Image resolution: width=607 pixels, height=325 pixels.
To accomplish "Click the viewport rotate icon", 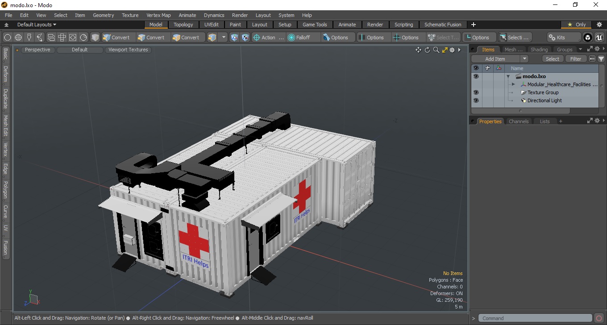I will pyautogui.click(x=427, y=50).
